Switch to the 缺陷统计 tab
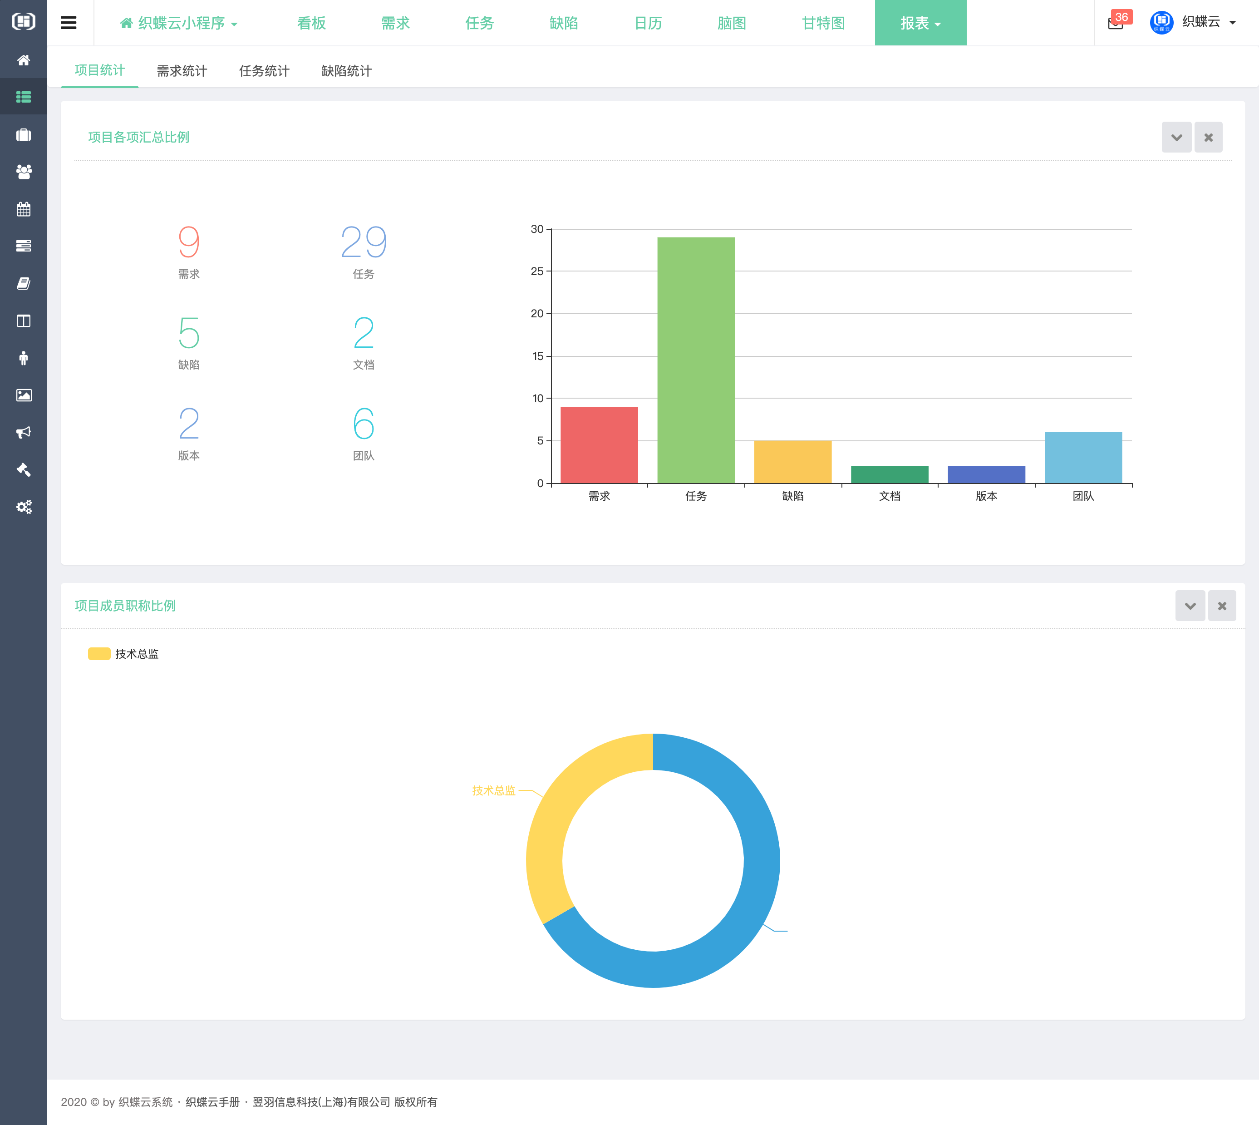Screen dimensions: 1259x1125 point(346,70)
